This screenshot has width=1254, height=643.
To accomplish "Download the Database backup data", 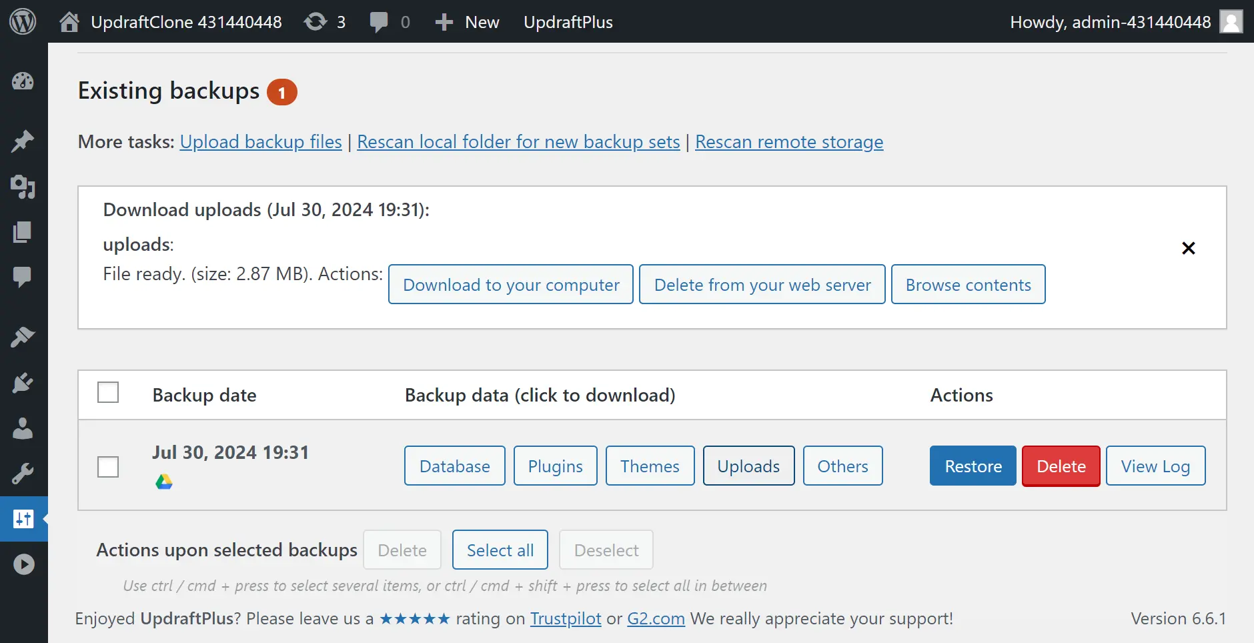I will 455,466.
